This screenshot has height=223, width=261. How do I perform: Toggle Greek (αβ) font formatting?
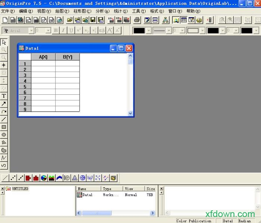pos(102,31)
